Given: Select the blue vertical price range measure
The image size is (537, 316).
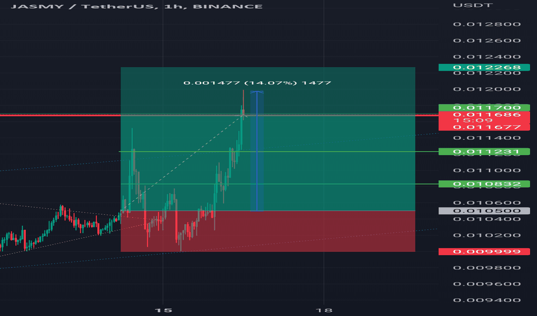Looking at the screenshot, I should click(x=257, y=151).
